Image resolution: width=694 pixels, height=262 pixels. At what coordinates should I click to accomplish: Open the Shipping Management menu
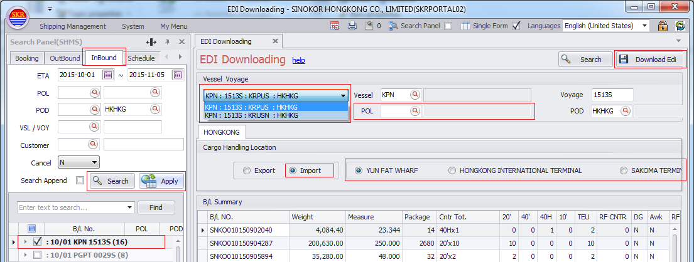(x=73, y=26)
